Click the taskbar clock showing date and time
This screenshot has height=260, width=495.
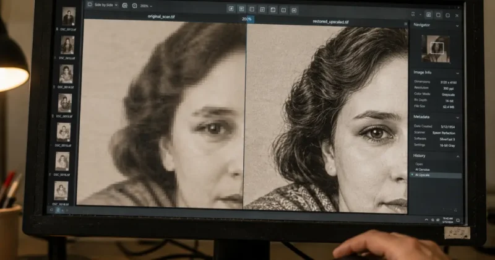tap(447, 220)
